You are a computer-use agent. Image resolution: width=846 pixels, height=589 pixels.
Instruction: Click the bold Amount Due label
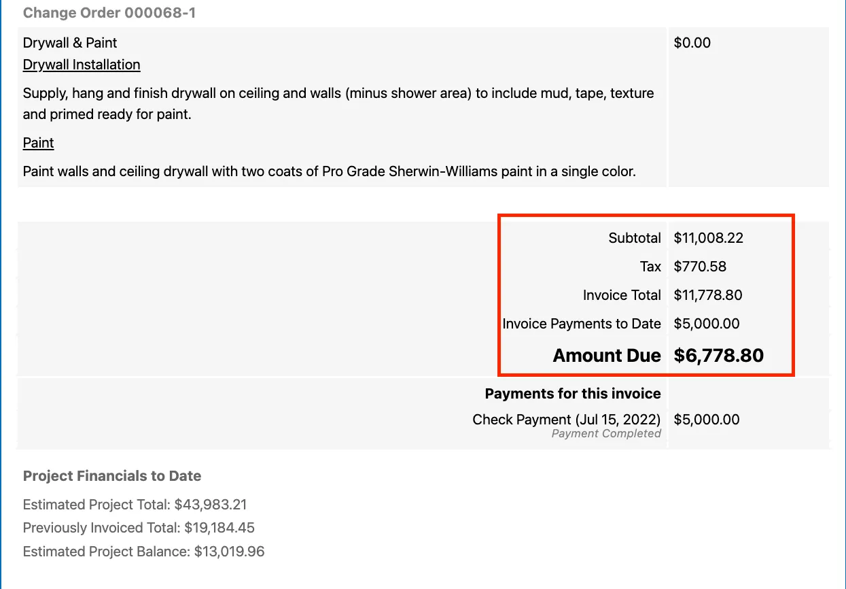pos(607,356)
